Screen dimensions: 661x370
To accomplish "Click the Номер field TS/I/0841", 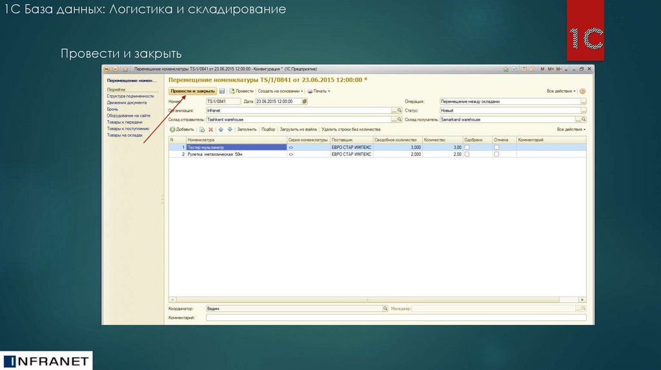I will coord(223,101).
